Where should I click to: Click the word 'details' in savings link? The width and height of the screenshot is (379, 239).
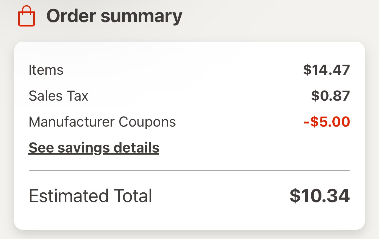coord(136,148)
